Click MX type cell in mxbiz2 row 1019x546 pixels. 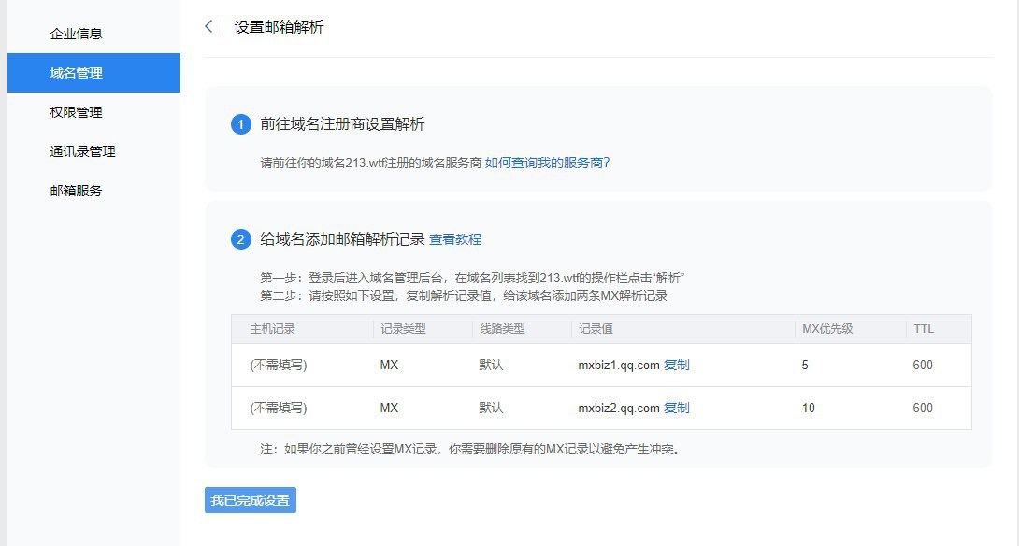pyautogui.click(x=389, y=409)
